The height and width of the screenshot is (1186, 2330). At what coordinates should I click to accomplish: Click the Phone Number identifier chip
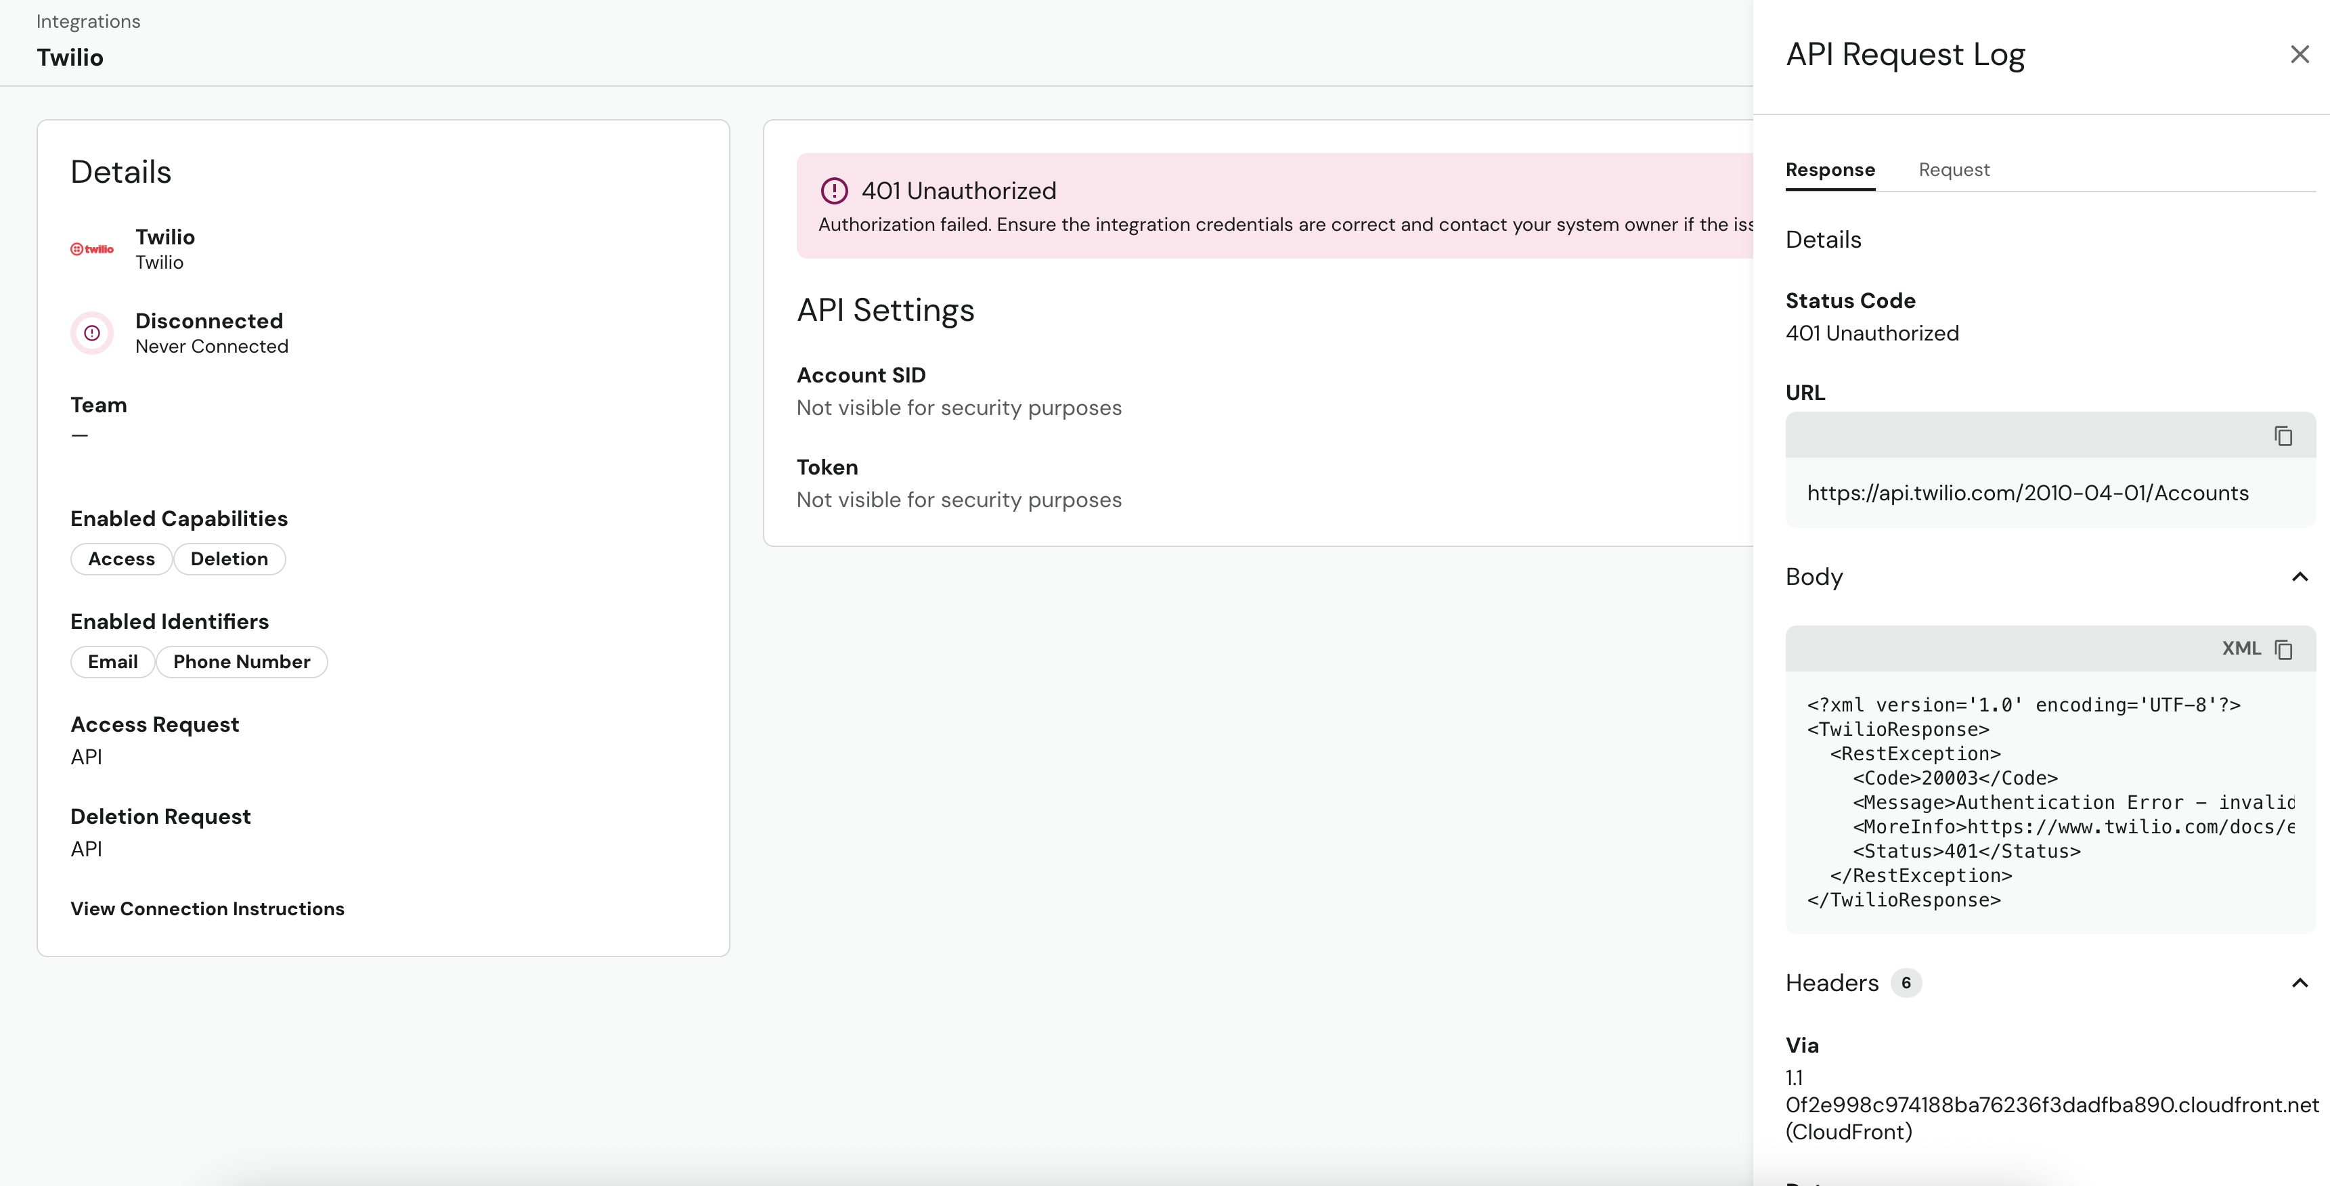[x=242, y=662]
